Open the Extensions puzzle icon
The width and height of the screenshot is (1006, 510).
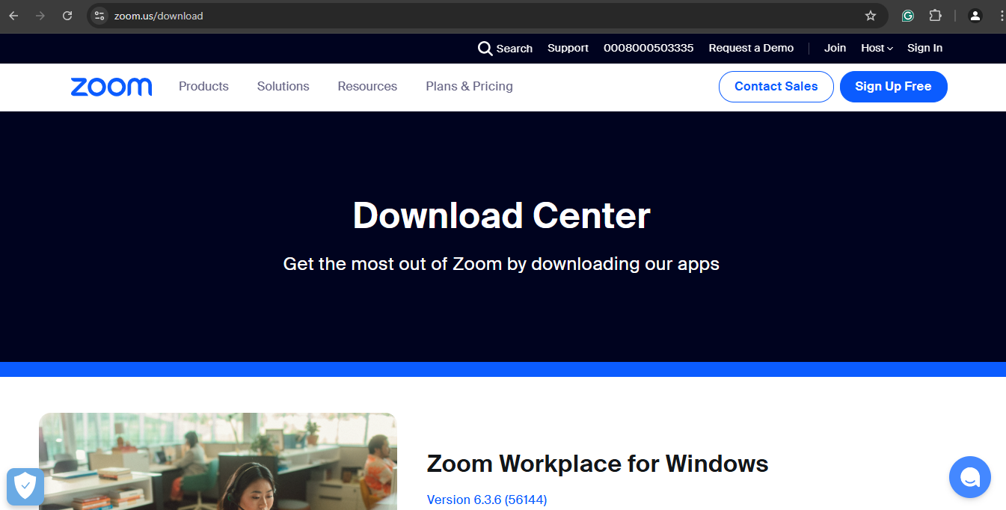tap(935, 16)
